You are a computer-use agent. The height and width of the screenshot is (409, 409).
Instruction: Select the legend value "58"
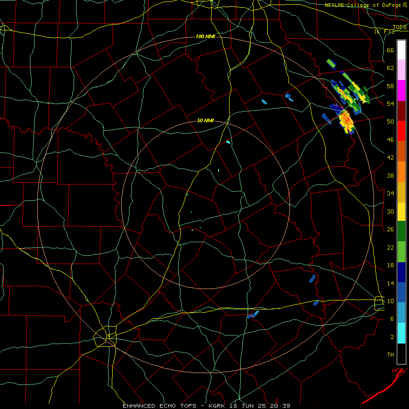pyautogui.click(x=390, y=86)
